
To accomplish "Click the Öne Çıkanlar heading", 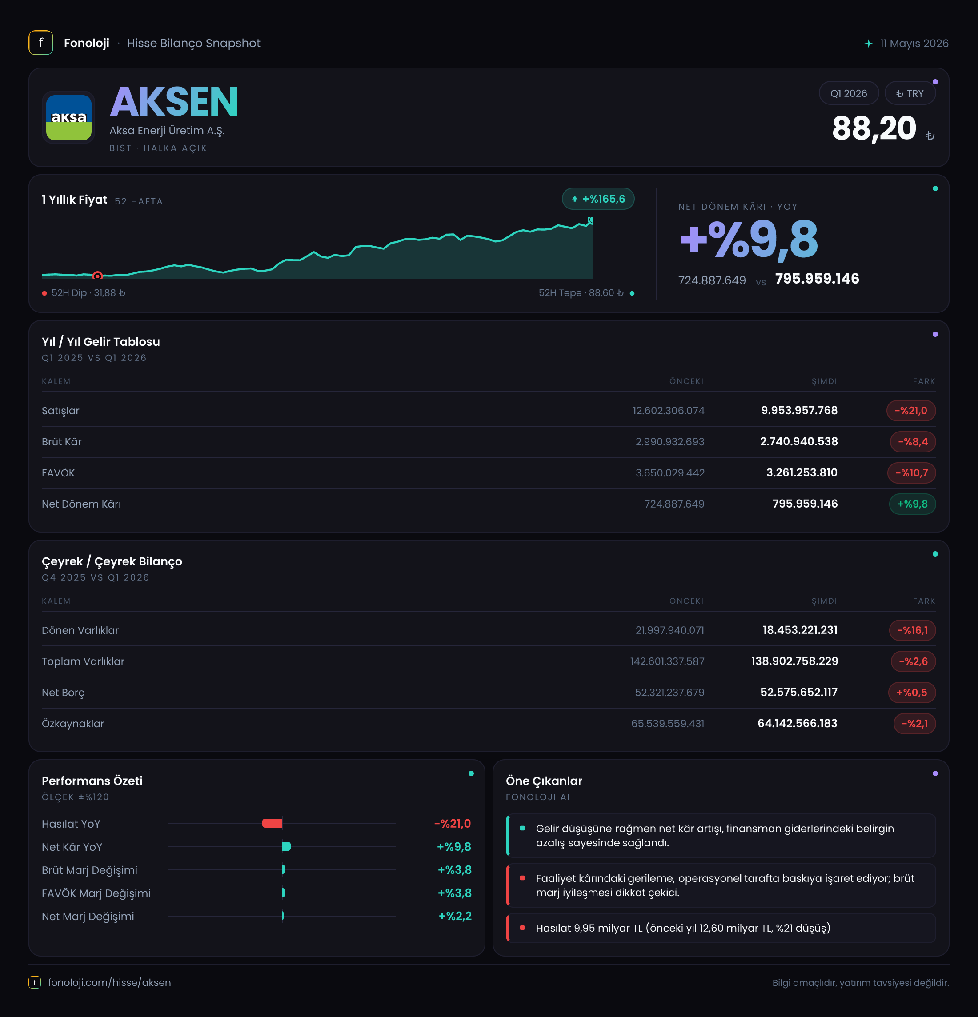I will pos(544,781).
